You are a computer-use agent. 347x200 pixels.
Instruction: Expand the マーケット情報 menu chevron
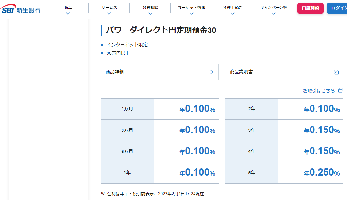pyautogui.click(x=192, y=14)
